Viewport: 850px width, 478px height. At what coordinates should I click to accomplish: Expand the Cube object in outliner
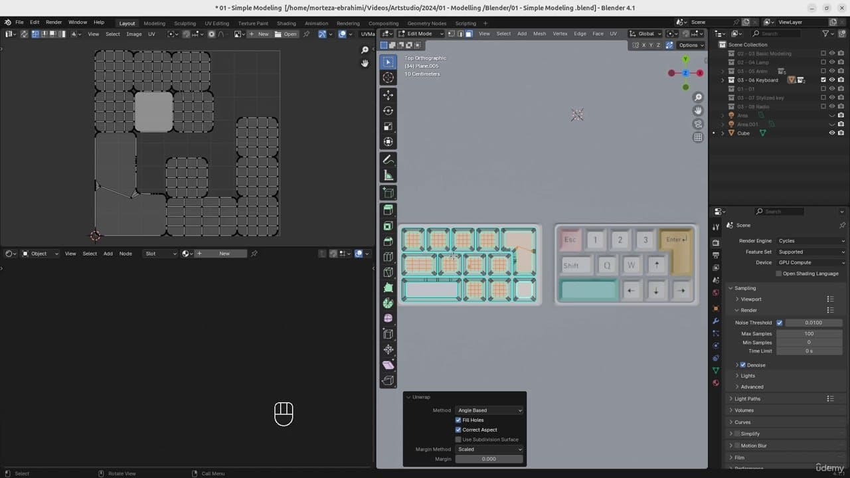(723, 133)
